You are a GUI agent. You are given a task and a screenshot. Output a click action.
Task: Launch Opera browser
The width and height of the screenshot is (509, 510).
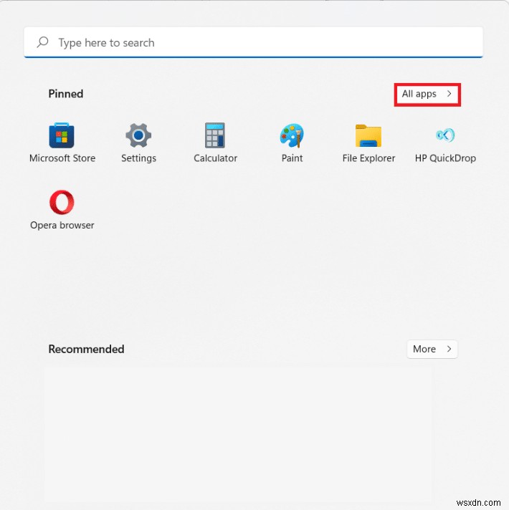(x=62, y=210)
